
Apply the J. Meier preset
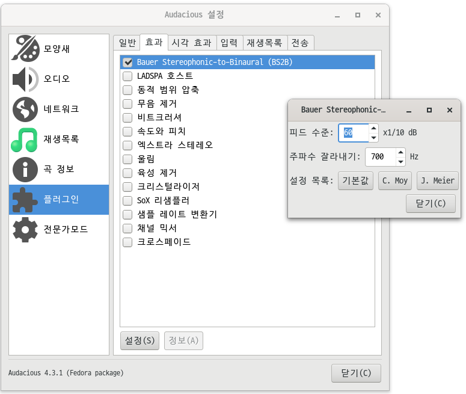pos(438,180)
